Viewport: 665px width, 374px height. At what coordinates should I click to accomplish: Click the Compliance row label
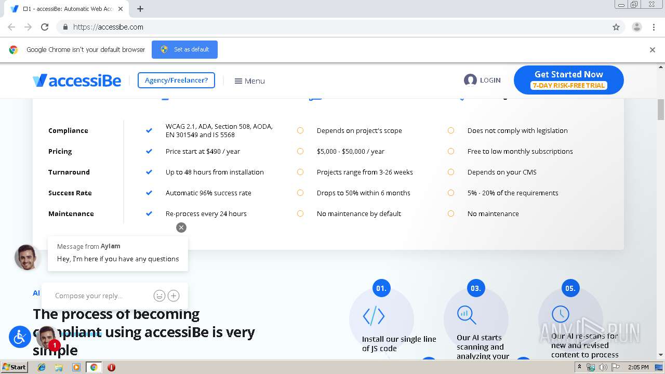pos(68,130)
